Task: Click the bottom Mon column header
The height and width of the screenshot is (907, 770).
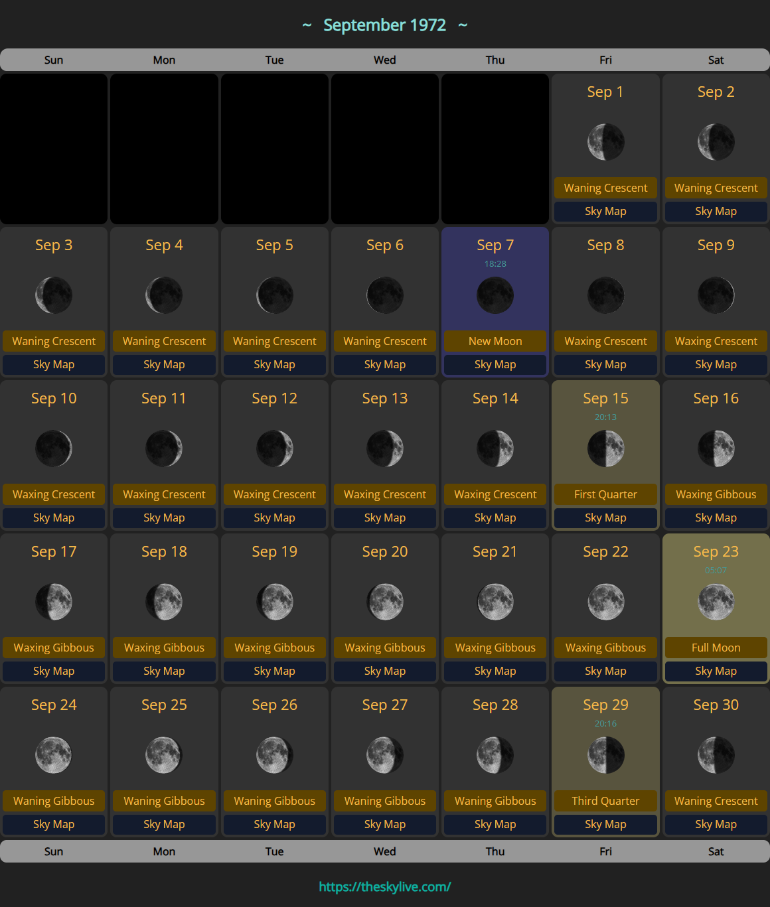Action: click(164, 851)
